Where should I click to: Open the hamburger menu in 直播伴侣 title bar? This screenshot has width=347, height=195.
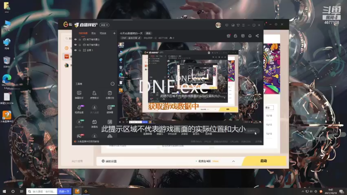point(243,25)
